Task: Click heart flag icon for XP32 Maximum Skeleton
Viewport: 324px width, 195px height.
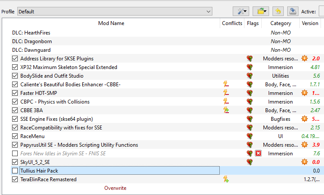Action: click(x=250, y=67)
